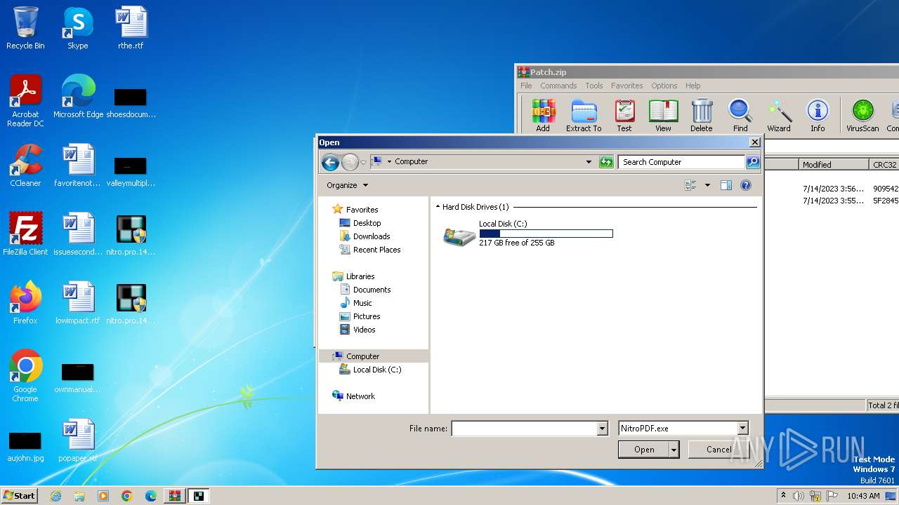Open Recycle Bin desktop icon
The image size is (899, 505).
pos(25,28)
